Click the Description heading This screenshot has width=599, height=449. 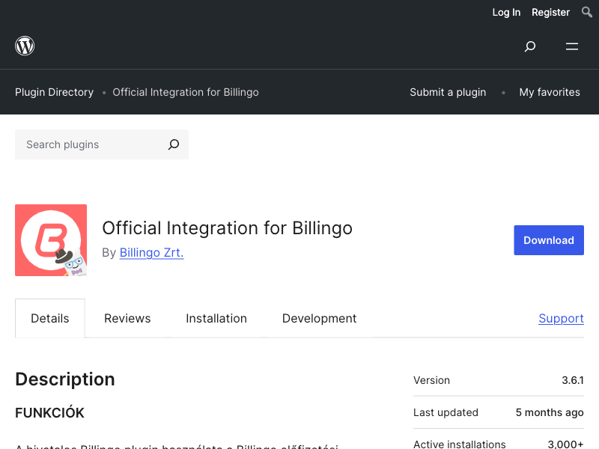coord(65,379)
